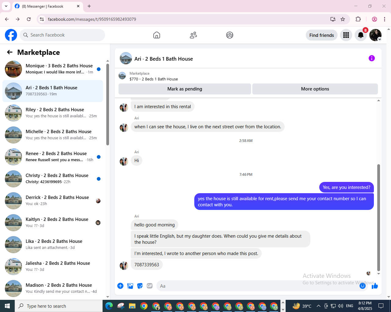The width and height of the screenshot is (391, 312).
Task: Open conversation information purple icon
Action: click(372, 58)
